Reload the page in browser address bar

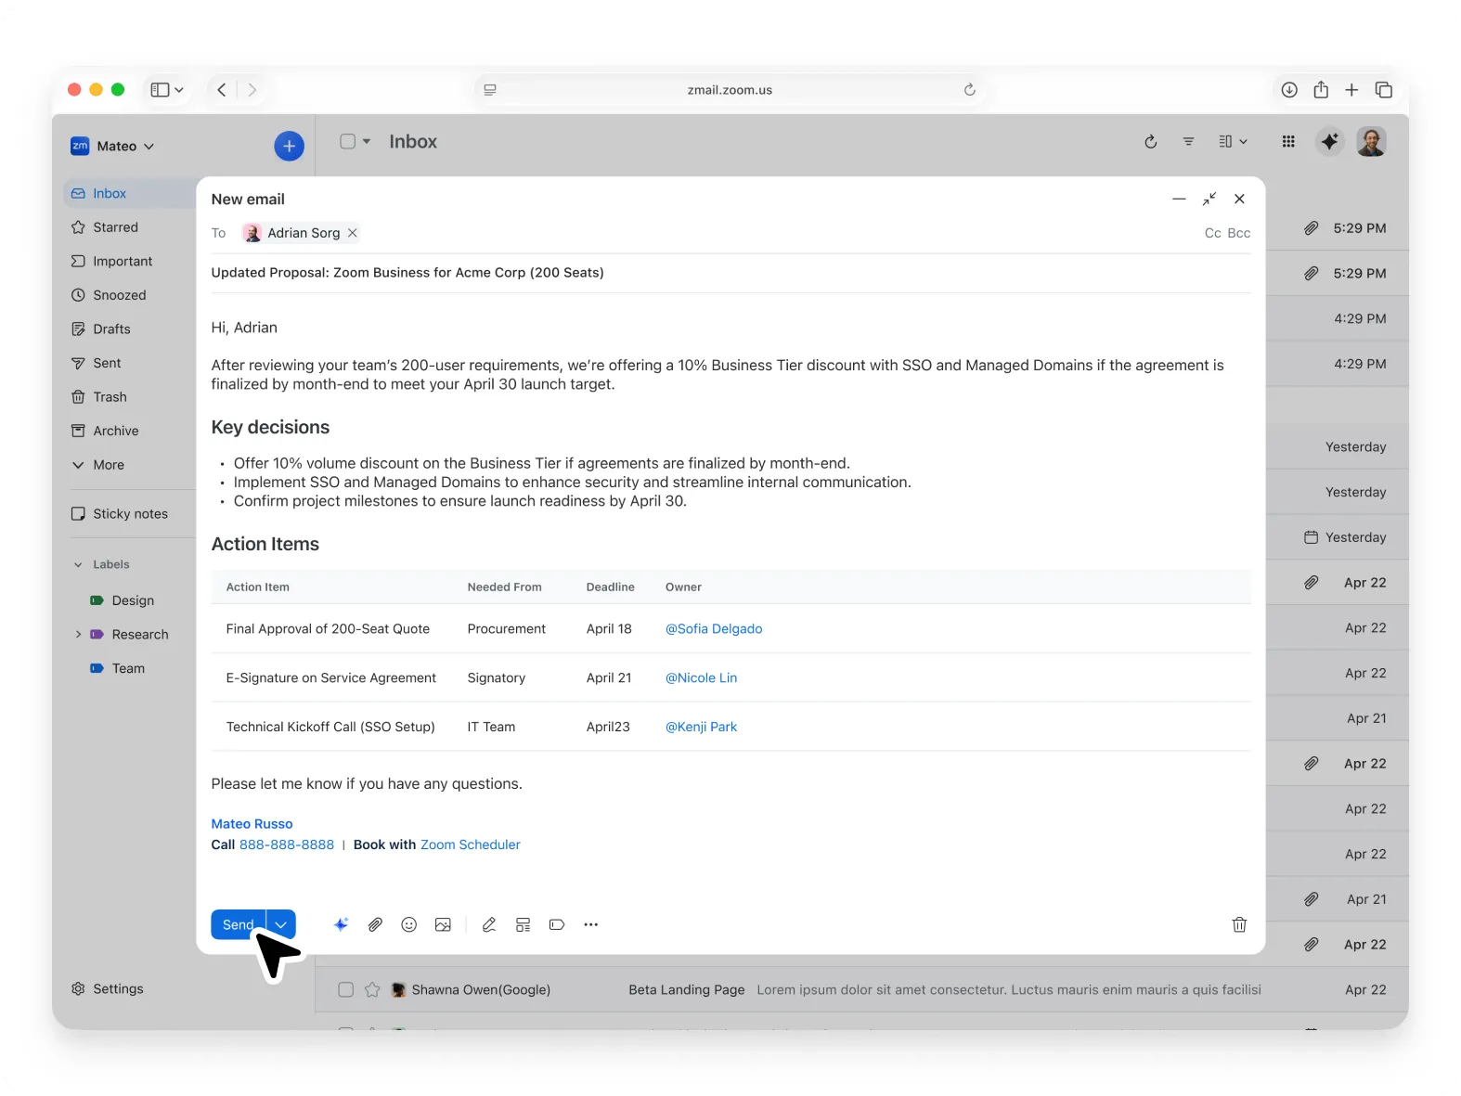tap(969, 90)
